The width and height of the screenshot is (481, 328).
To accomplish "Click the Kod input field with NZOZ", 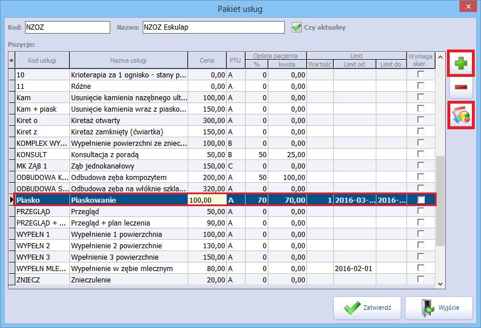I will pyautogui.click(x=68, y=27).
